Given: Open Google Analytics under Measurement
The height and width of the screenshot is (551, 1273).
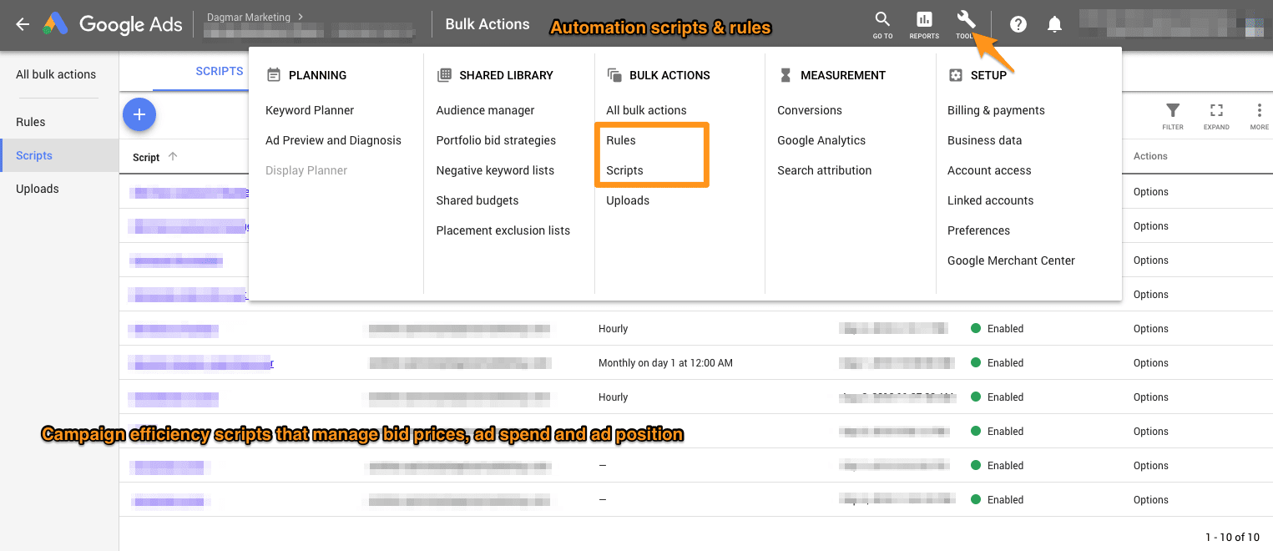Looking at the screenshot, I should point(821,140).
